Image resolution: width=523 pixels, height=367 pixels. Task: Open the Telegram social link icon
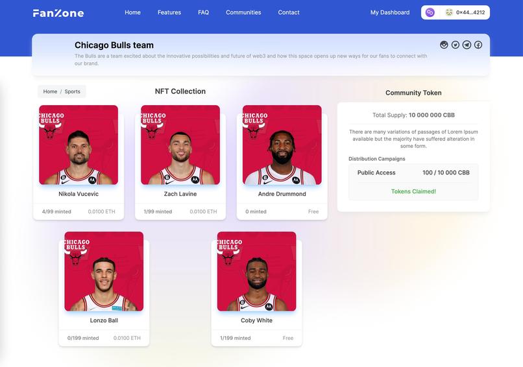tap(467, 45)
